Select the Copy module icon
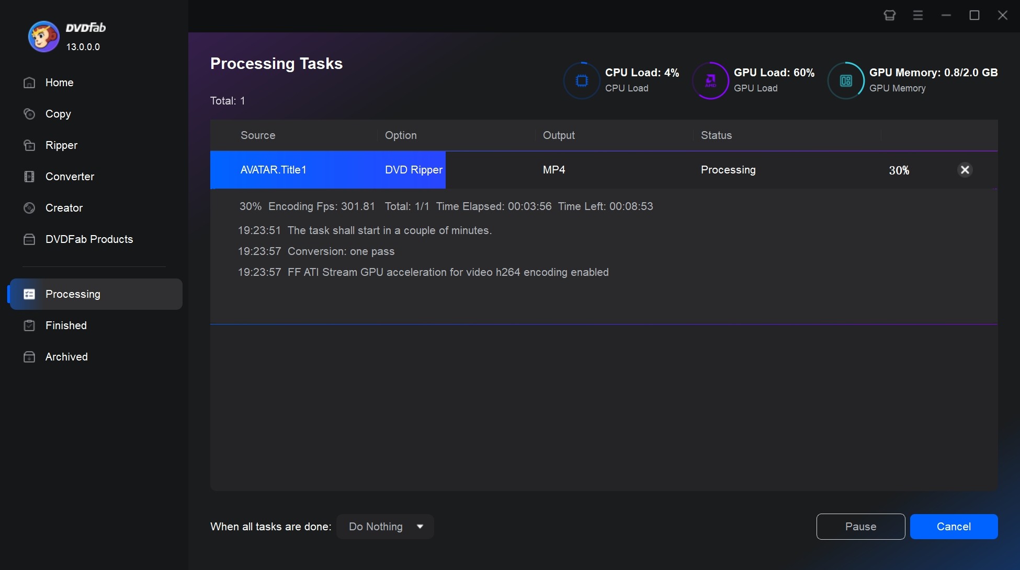Viewport: 1020px width, 570px height. click(x=29, y=113)
